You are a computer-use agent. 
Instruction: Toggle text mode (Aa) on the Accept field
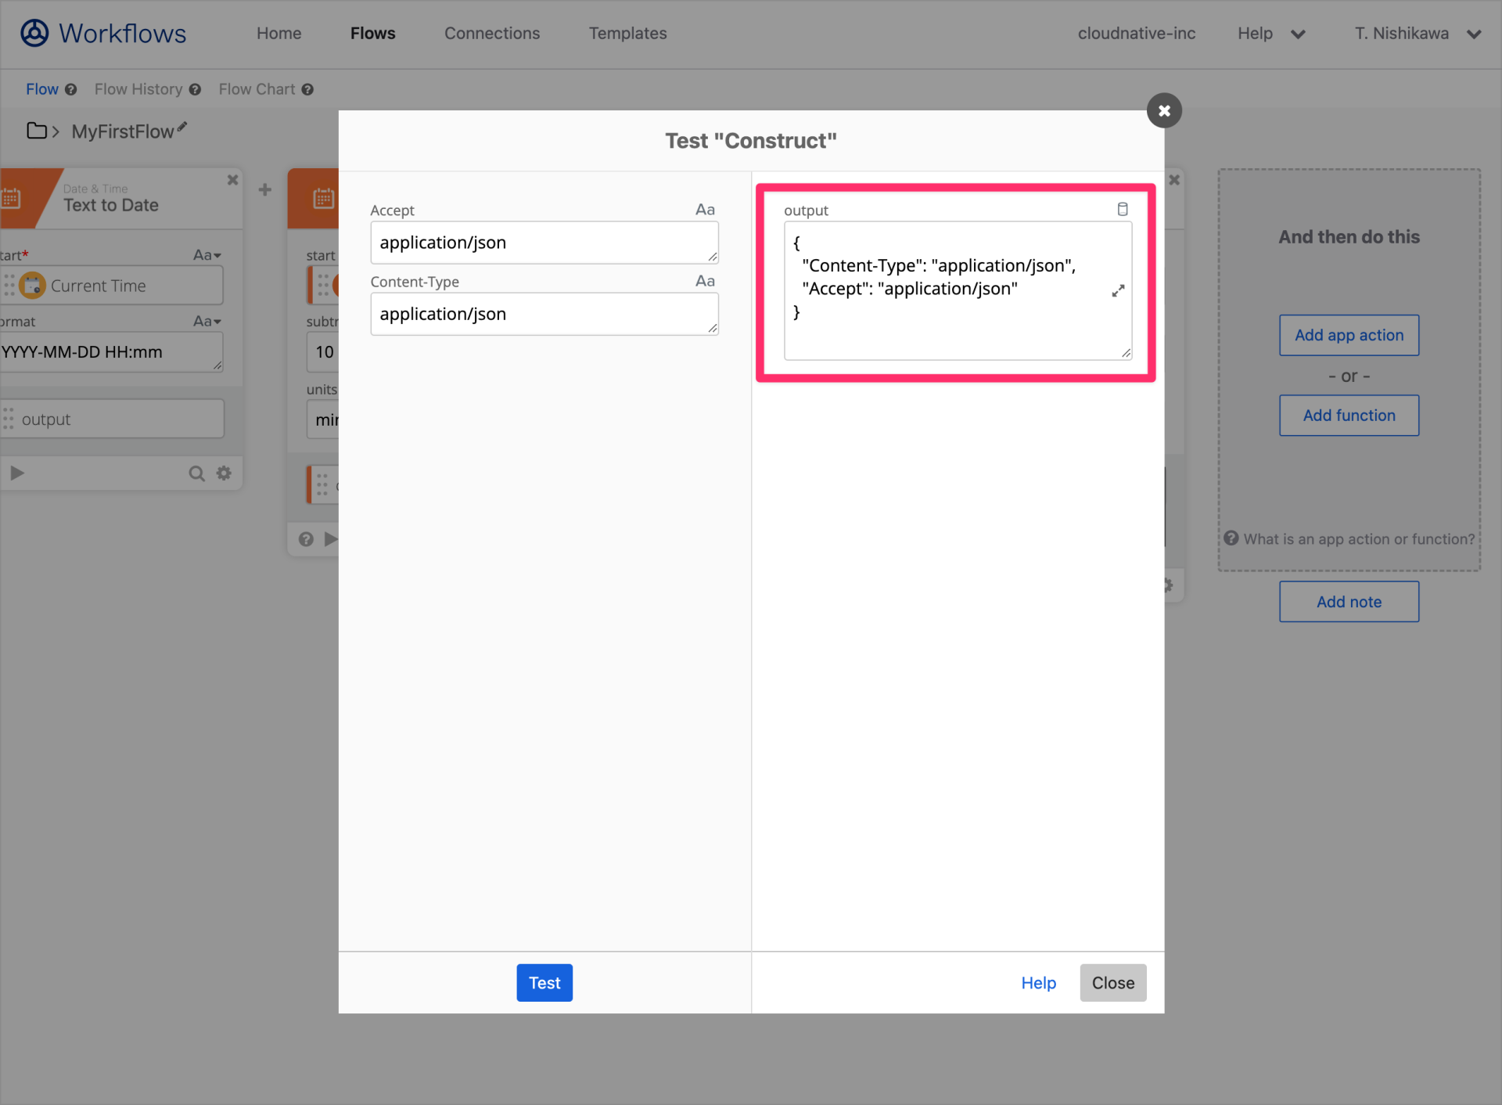click(x=704, y=209)
